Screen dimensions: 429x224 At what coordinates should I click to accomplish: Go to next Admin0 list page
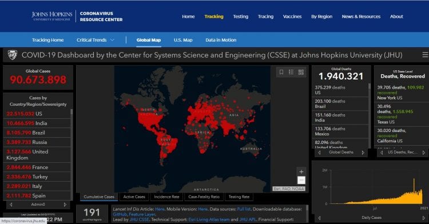click(x=65, y=205)
